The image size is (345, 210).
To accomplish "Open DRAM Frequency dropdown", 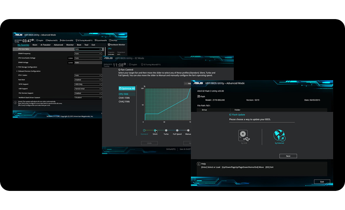I will pos(88,53).
